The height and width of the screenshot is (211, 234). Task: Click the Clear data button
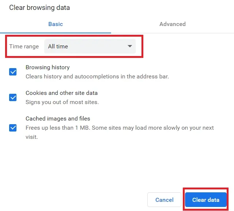coord(205,200)
